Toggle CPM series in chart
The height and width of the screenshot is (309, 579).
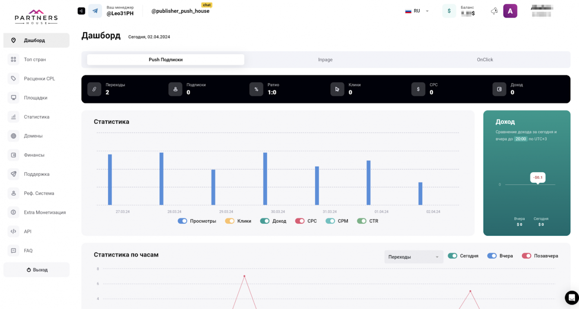coord(330,221)
